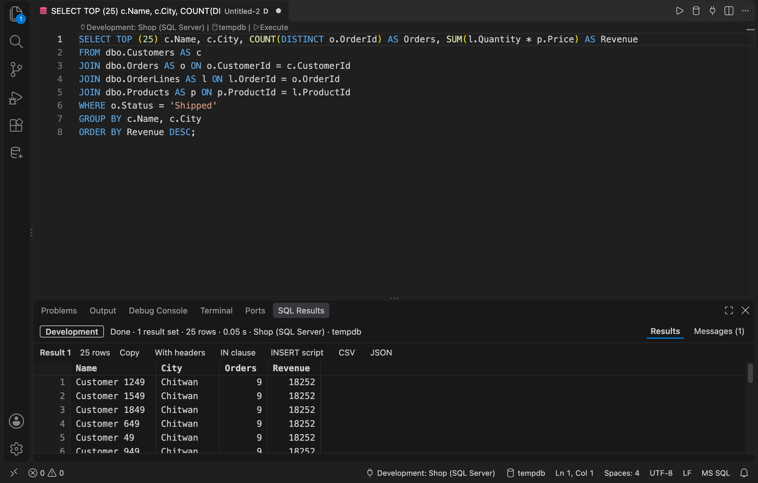Change indentation Spaces: 4 in status bar
The image size is (758, 483).
[x=622, y=473]
